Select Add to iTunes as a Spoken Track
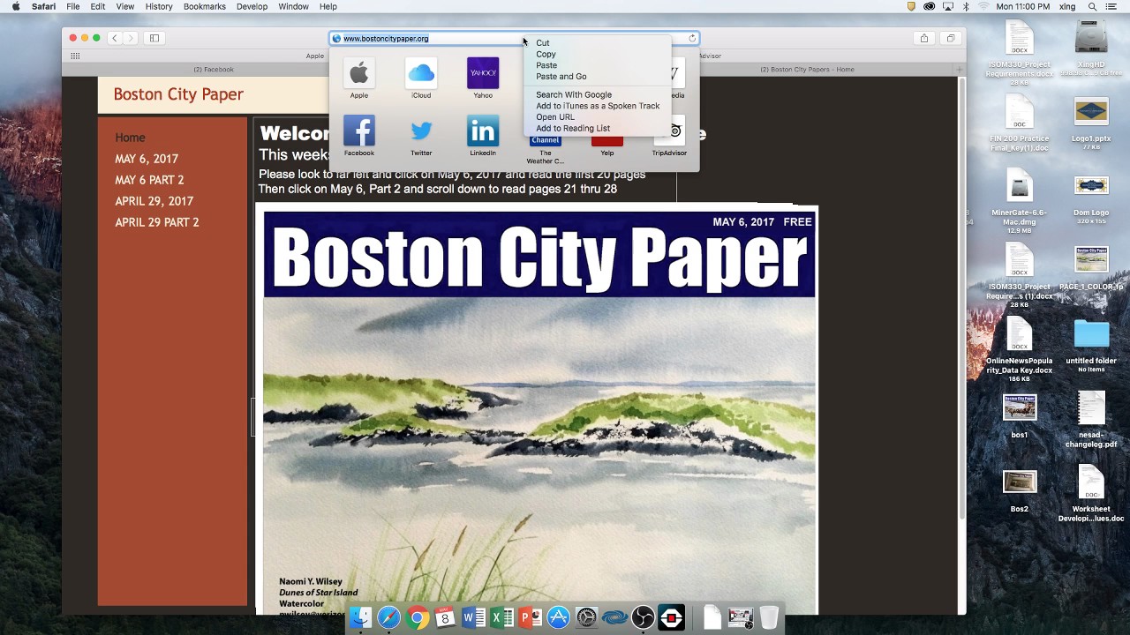This screenshot has width=1130, height=635. 597,106
